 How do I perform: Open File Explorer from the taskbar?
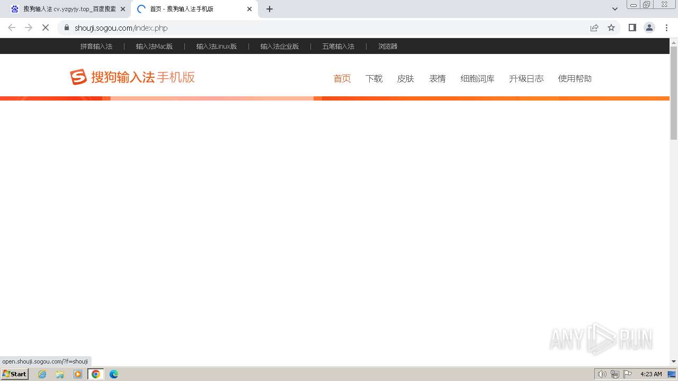(x=60, y=374)
